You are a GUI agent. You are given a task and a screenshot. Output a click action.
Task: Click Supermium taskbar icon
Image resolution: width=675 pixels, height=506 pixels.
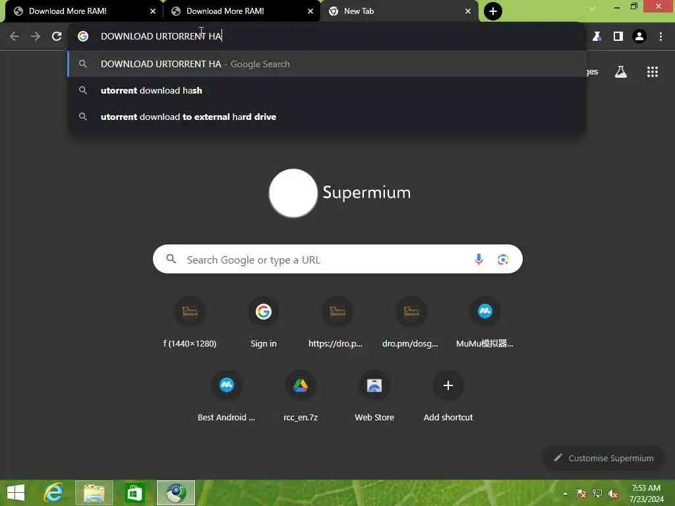pos(175,493)
